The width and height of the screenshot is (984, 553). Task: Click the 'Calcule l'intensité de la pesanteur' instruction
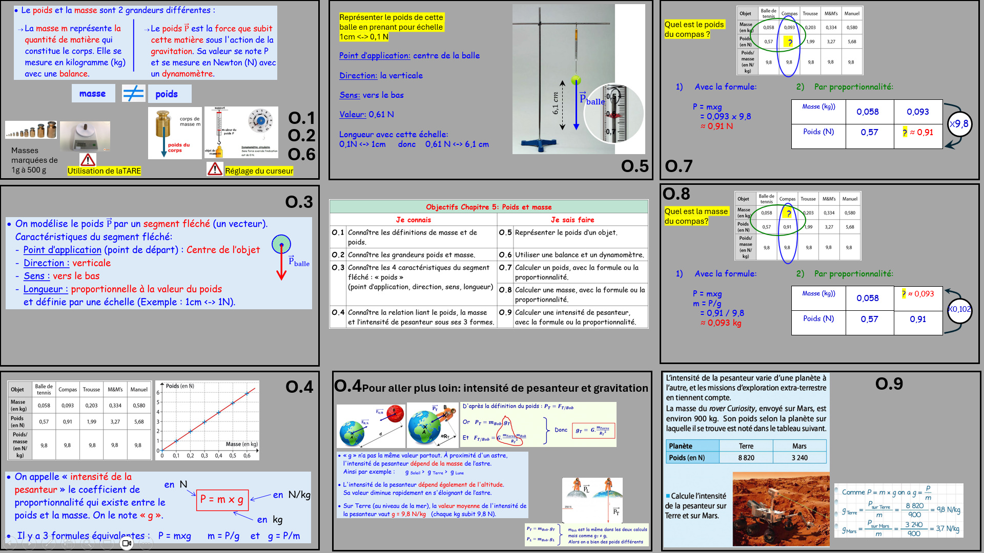click(x=695, y=506)
